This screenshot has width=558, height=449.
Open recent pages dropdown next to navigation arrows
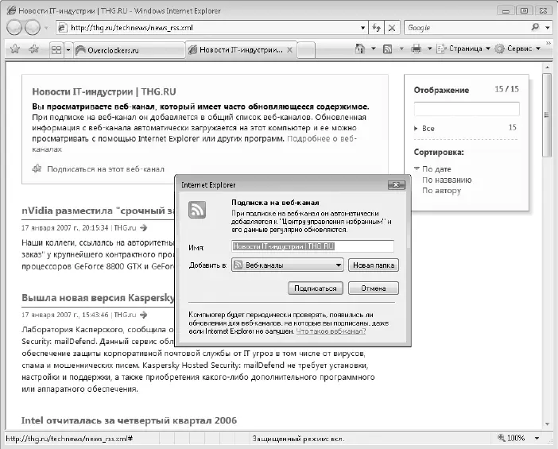46,28
